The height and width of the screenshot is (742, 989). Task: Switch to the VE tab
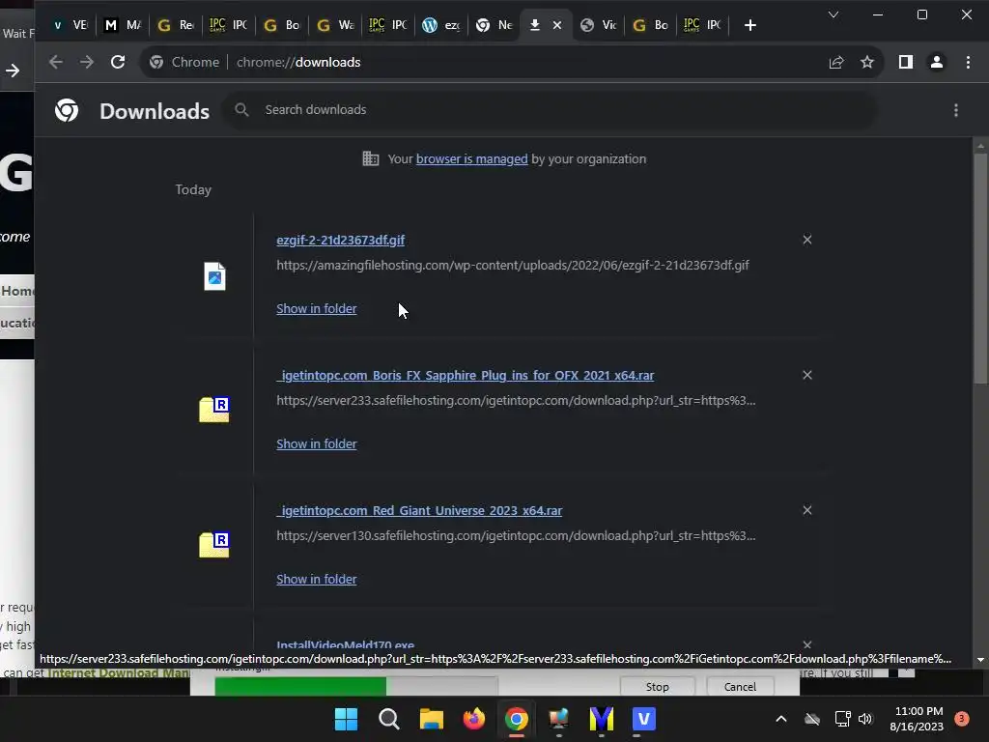pyautogui.click(x=70, y=25)
